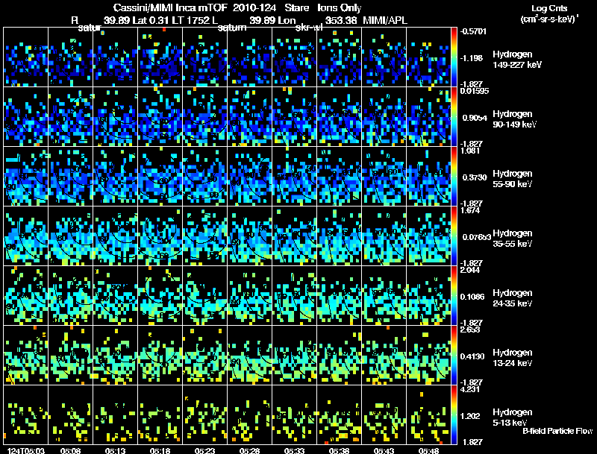Click the '353.38' longitude value
This screenshot has height=454, width=597.
click(341, 21)
